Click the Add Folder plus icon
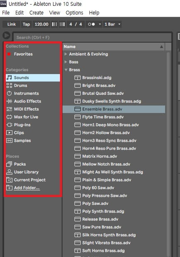180x257 pixels. pyautogui.click(x=9, y=188)
